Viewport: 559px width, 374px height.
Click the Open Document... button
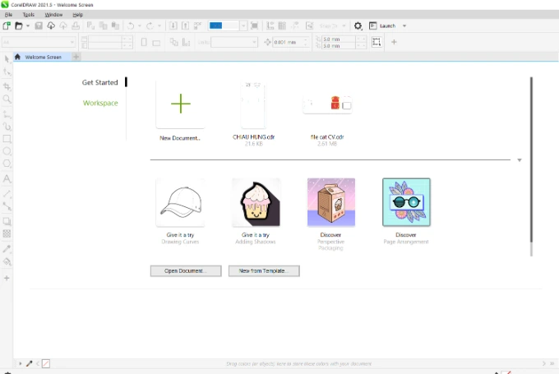coord(186,271)
